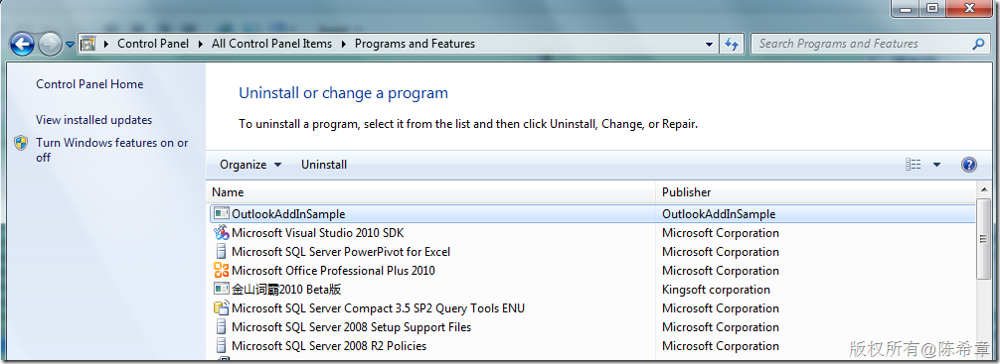
Task: Click the Office Professional Plus 2010 icon
Action: click(221, 271)
